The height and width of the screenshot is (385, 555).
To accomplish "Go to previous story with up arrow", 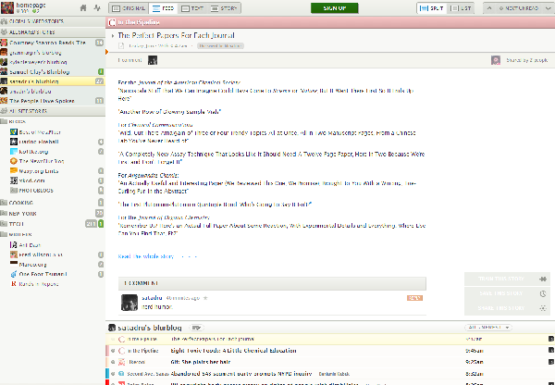I will coord(489,8).
